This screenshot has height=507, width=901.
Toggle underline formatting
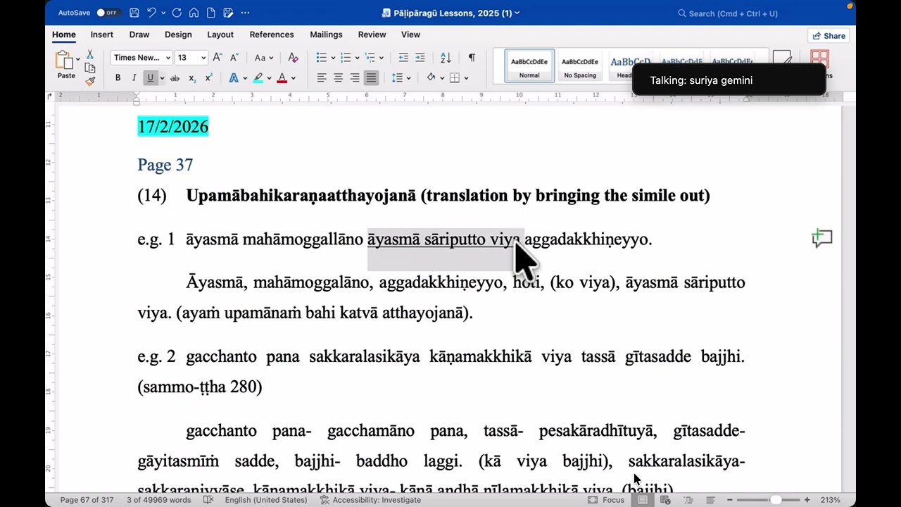tap(150, 77)
